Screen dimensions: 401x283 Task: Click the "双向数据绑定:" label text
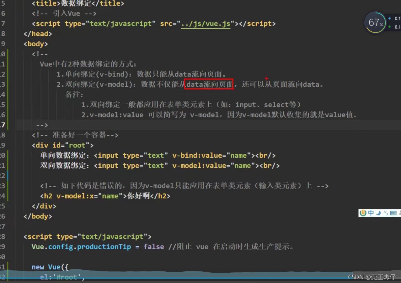(65, 165)
